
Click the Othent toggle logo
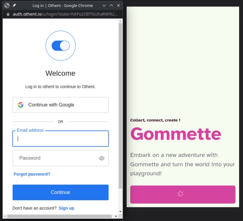[x=60, y=46]
